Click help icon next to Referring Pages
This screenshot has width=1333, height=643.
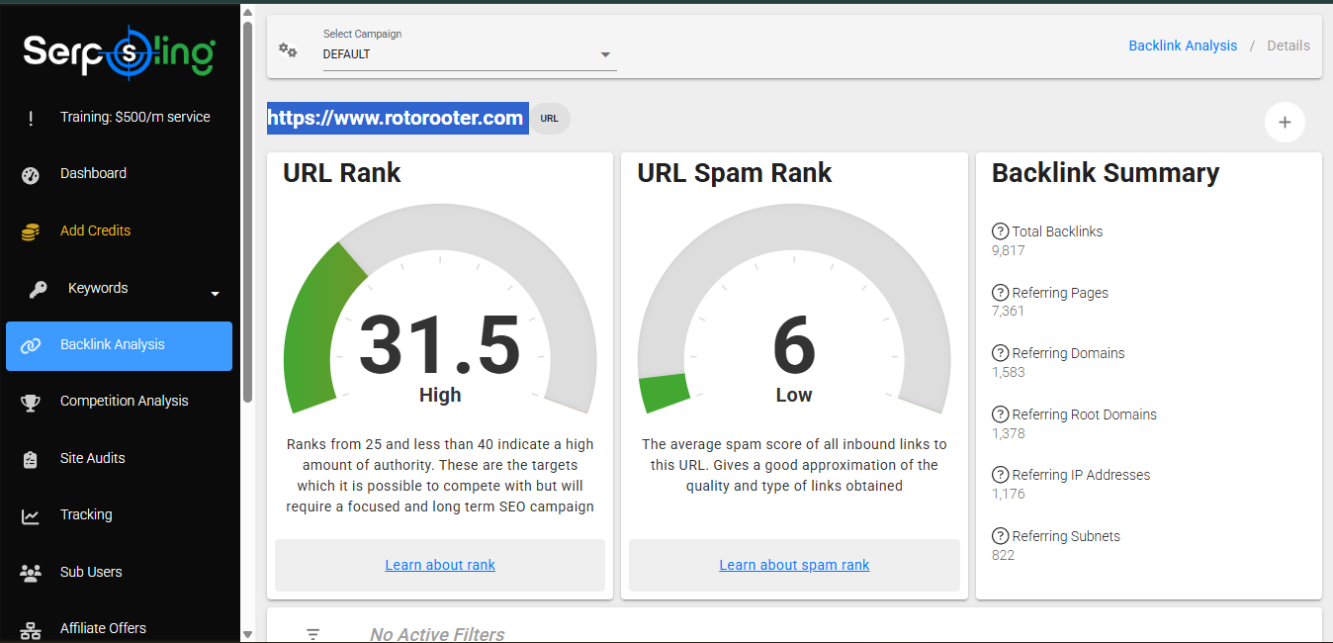pos(1000,293)
